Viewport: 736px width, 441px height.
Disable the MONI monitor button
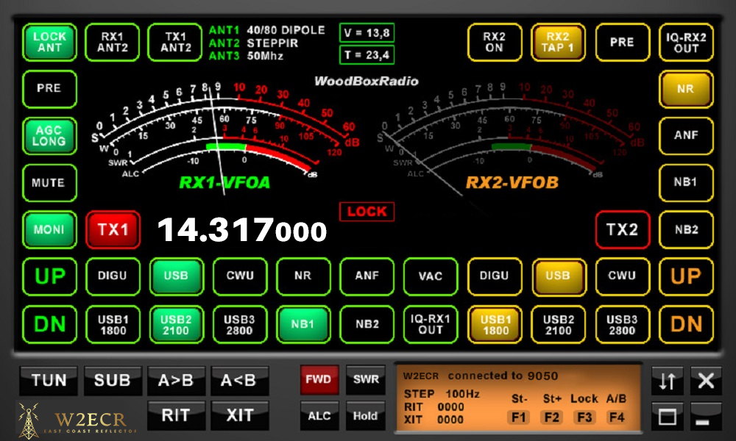coord(49,229)
